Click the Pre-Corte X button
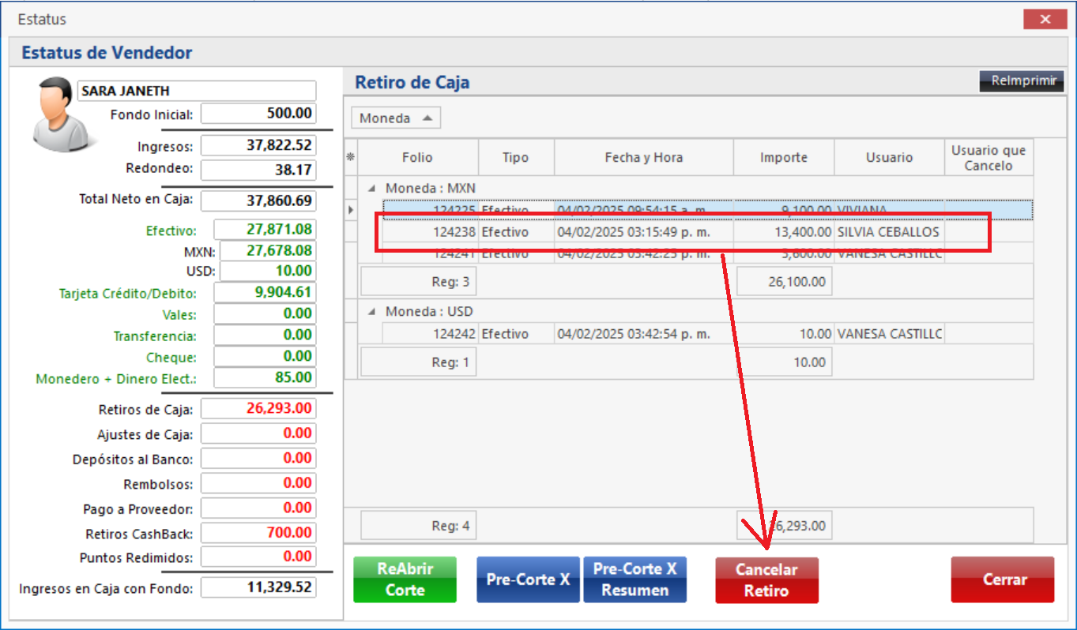The width and height of the screenshot is (1077, 630). point(528,579)
